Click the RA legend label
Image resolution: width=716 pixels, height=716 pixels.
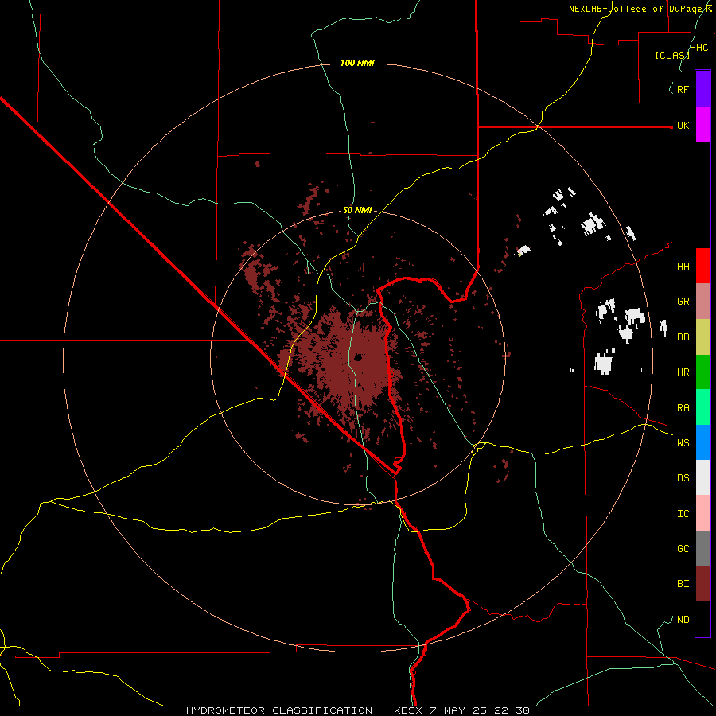pos(683,407)
